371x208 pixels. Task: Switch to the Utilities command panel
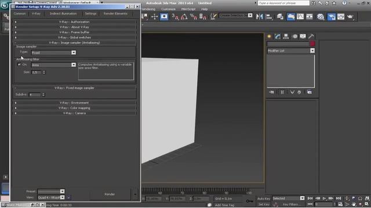point(311,36)
